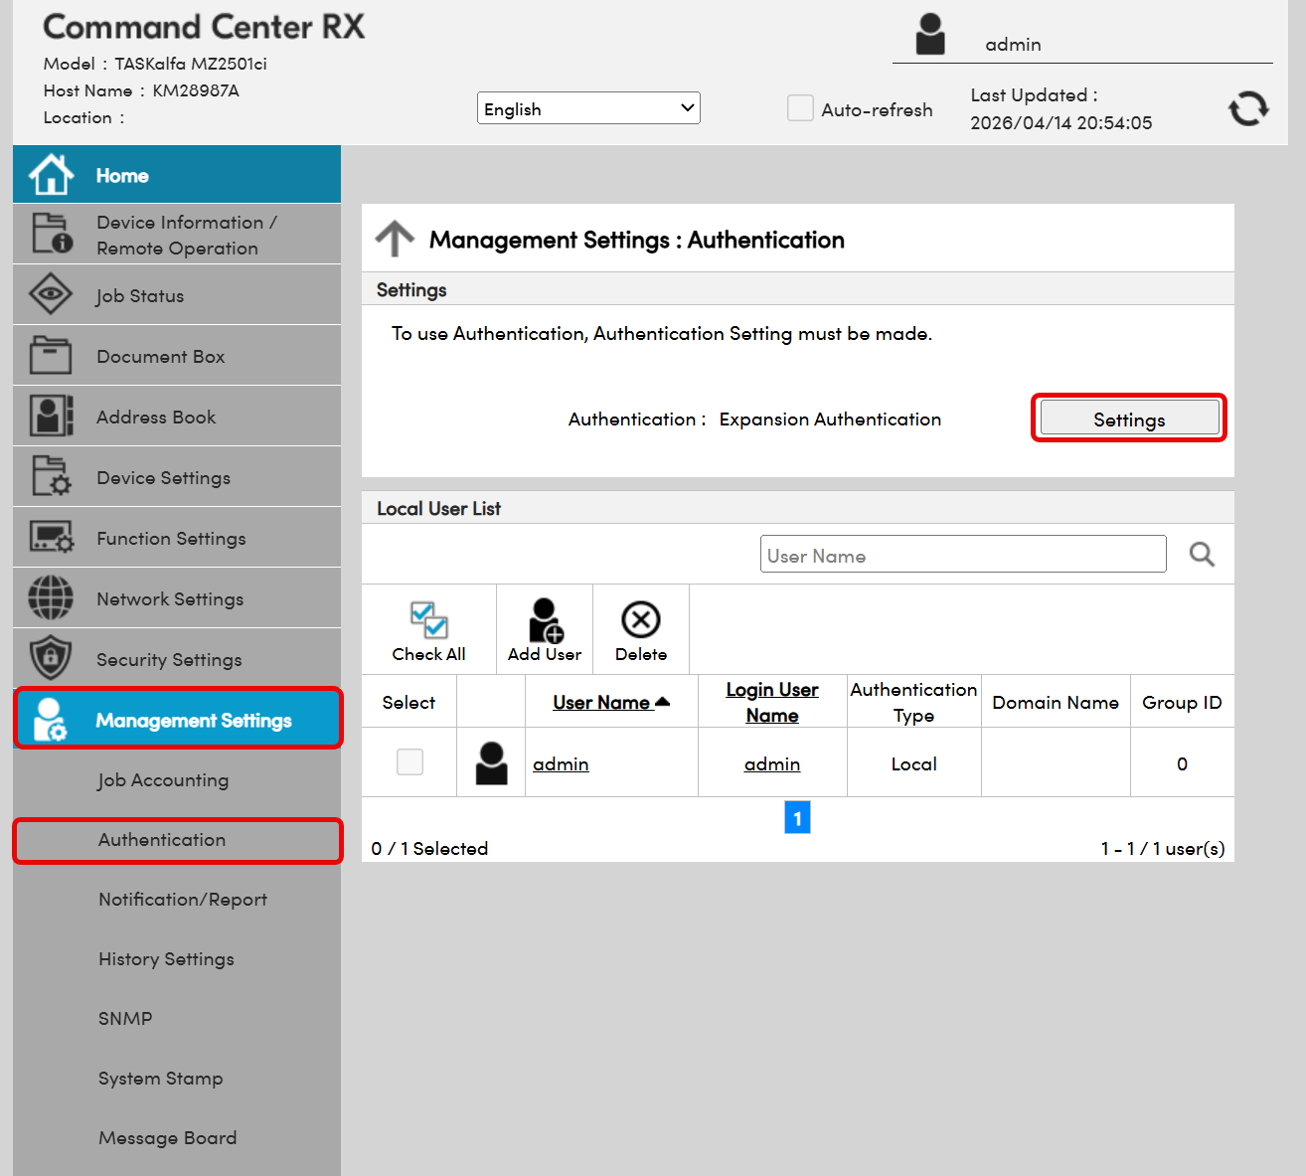This screenshot has height=1176, width=1306.
Task: Open the admin user name link
Action: coord(561,763)
